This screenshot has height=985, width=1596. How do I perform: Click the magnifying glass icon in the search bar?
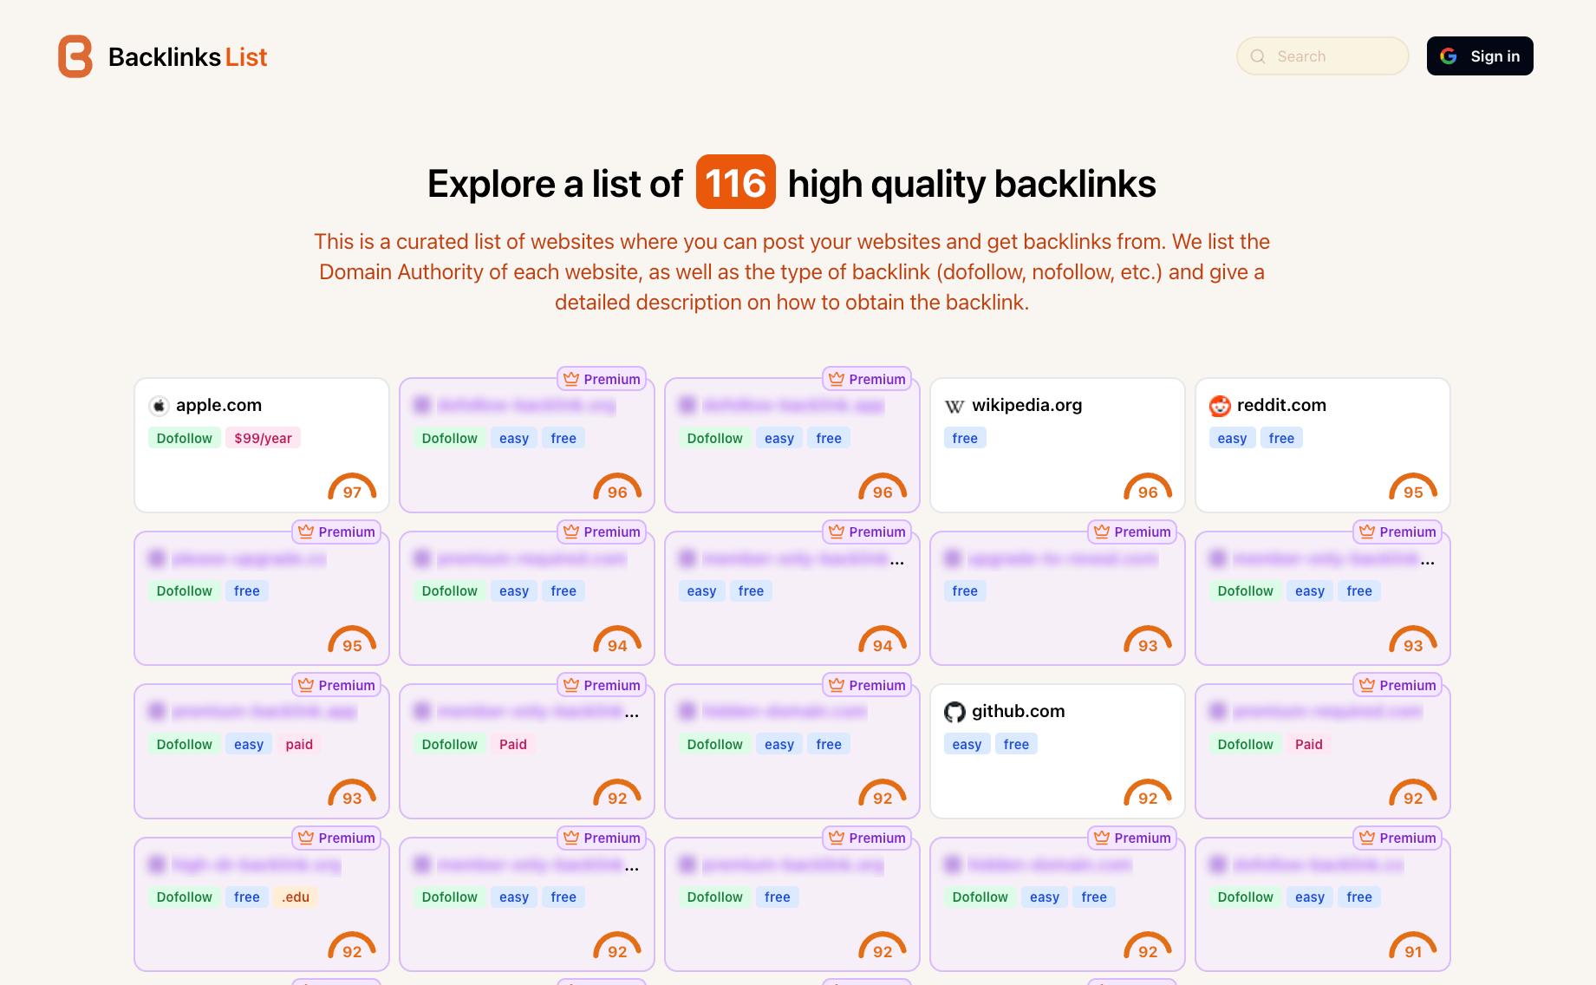(1257, 55)
